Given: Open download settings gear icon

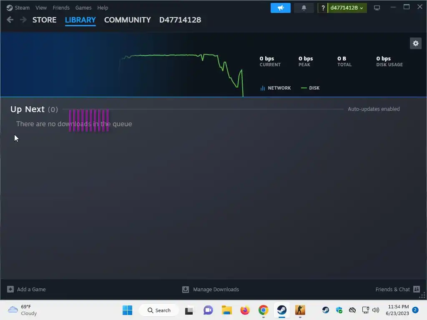Looking at the screenshot, I should click(x=416, y=43).
